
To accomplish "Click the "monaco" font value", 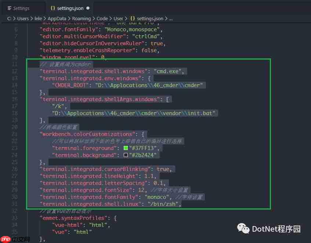I will [x=157, y=197].
